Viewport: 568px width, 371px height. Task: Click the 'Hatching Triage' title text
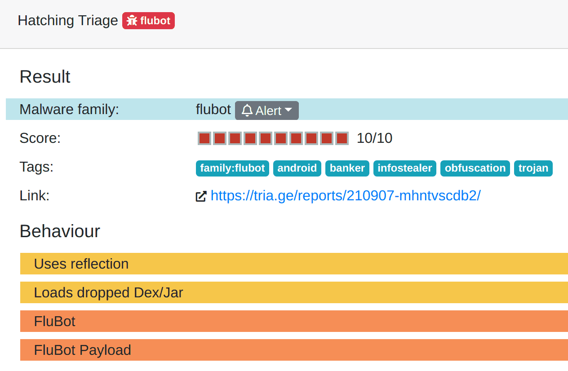68,21
